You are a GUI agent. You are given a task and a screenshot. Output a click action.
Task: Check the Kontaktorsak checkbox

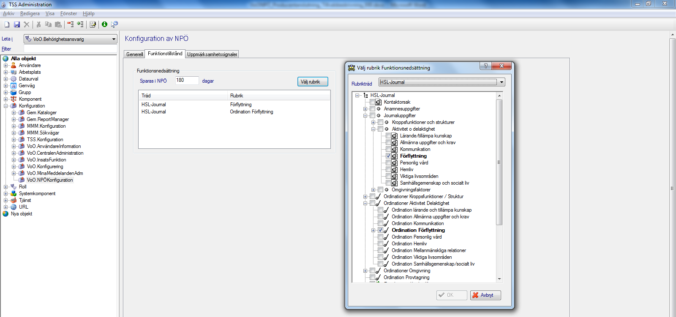tap(372, 102)
